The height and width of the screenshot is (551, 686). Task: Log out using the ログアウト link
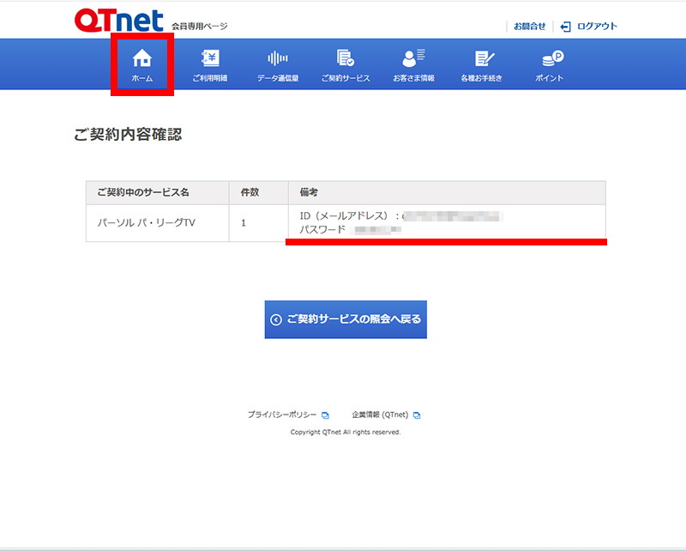click(x=589, y=27)
